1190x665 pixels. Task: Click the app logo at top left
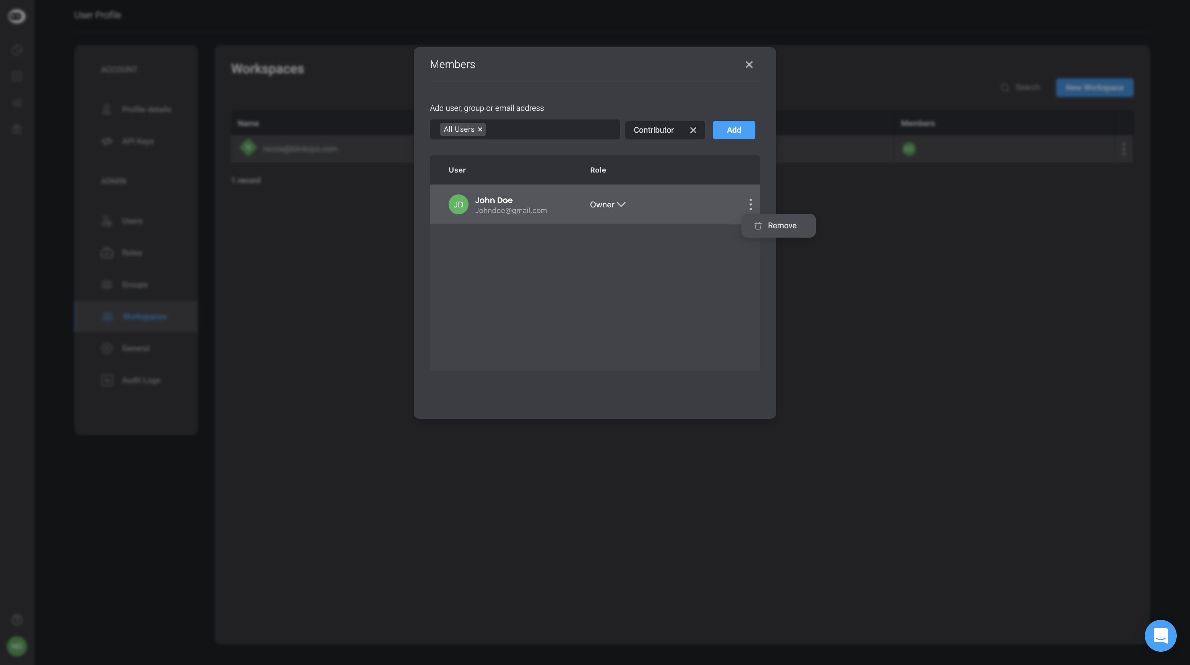coord(17,16)
